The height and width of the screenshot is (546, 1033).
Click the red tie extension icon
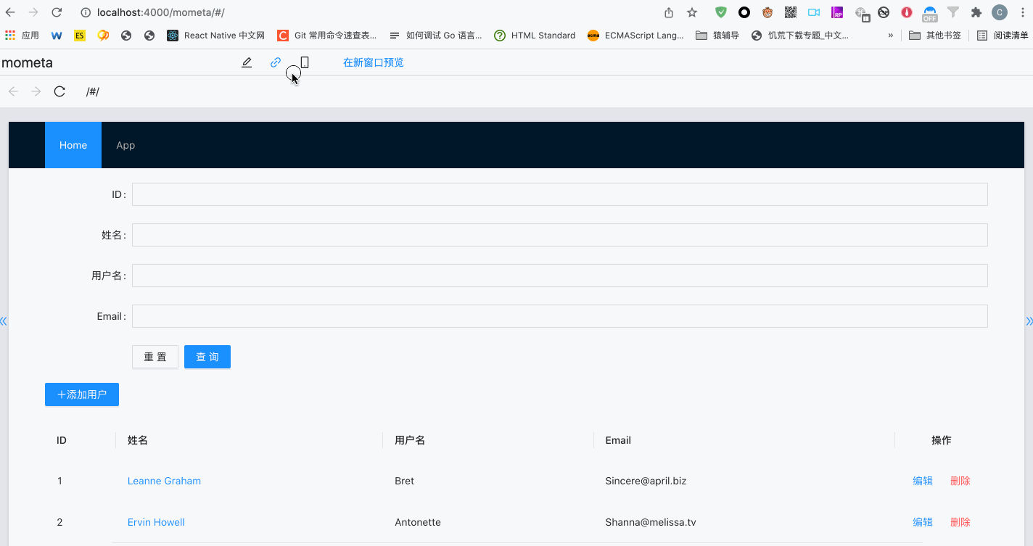click(x=907, y=12)
